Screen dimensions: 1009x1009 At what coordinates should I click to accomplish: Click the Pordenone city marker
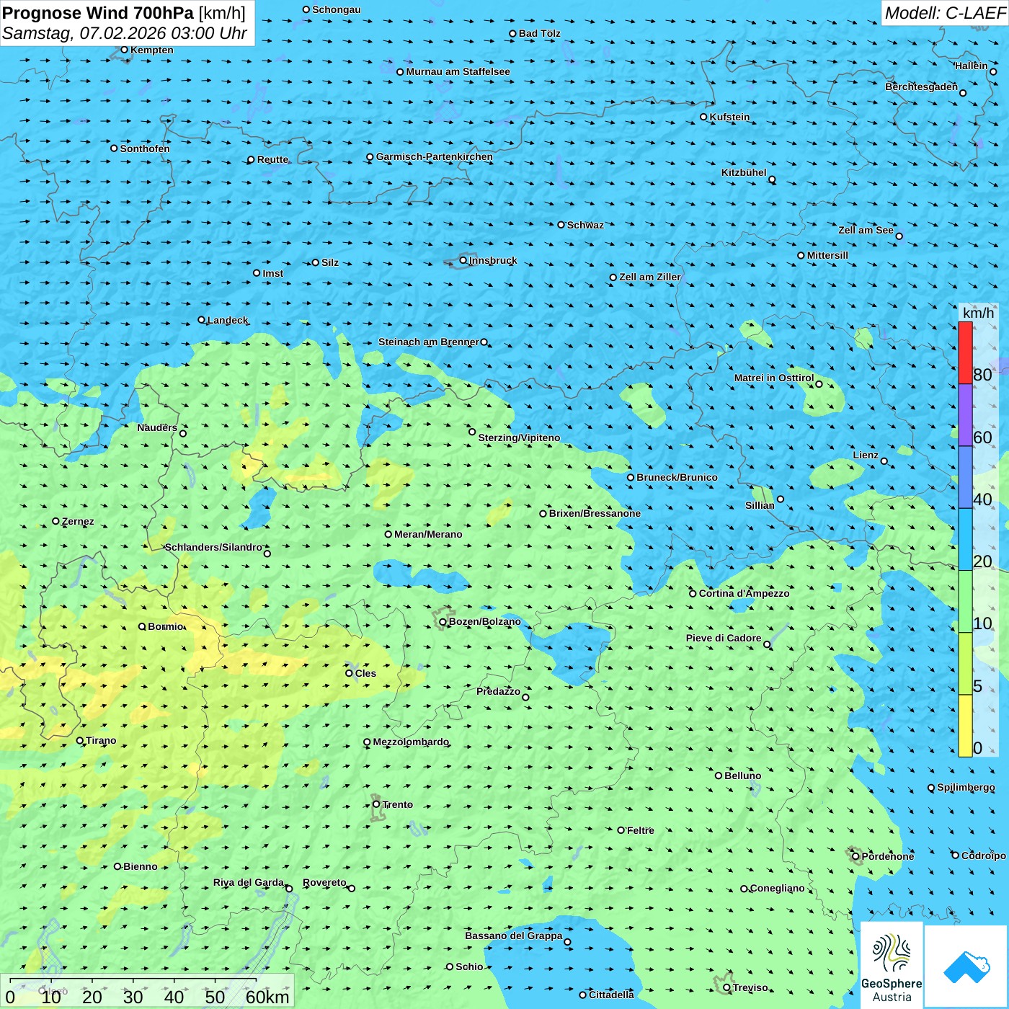[856, 856]
